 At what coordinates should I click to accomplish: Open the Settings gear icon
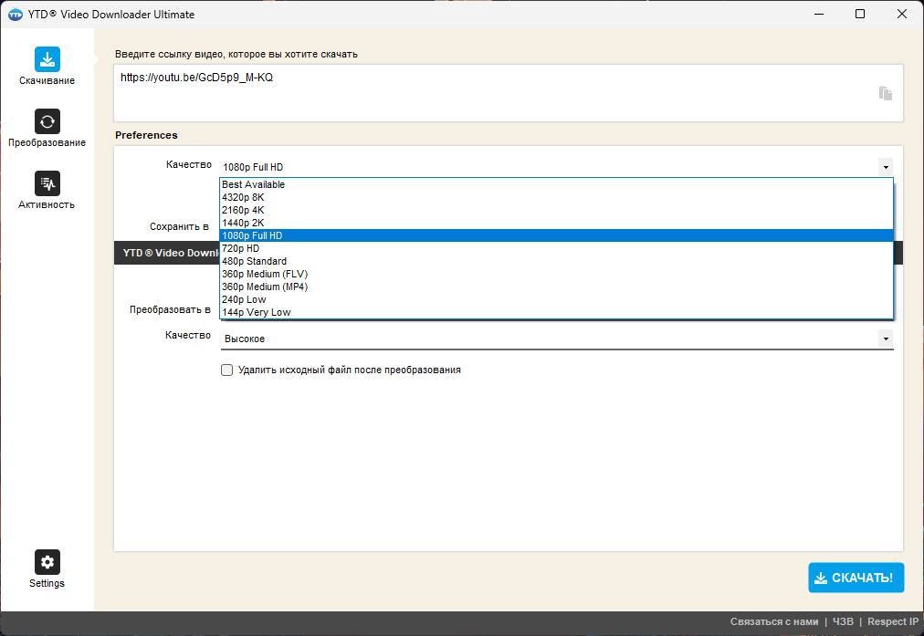point(47,562)
